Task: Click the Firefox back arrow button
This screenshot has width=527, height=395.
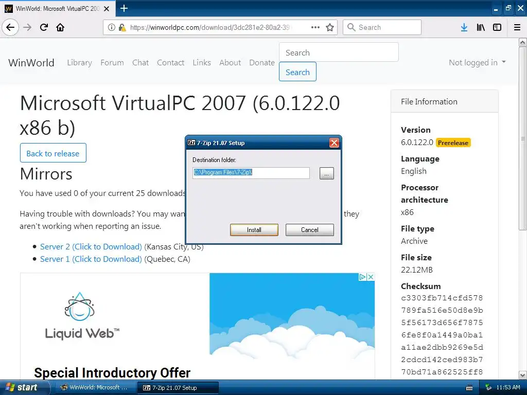Action: coord(10,27)
